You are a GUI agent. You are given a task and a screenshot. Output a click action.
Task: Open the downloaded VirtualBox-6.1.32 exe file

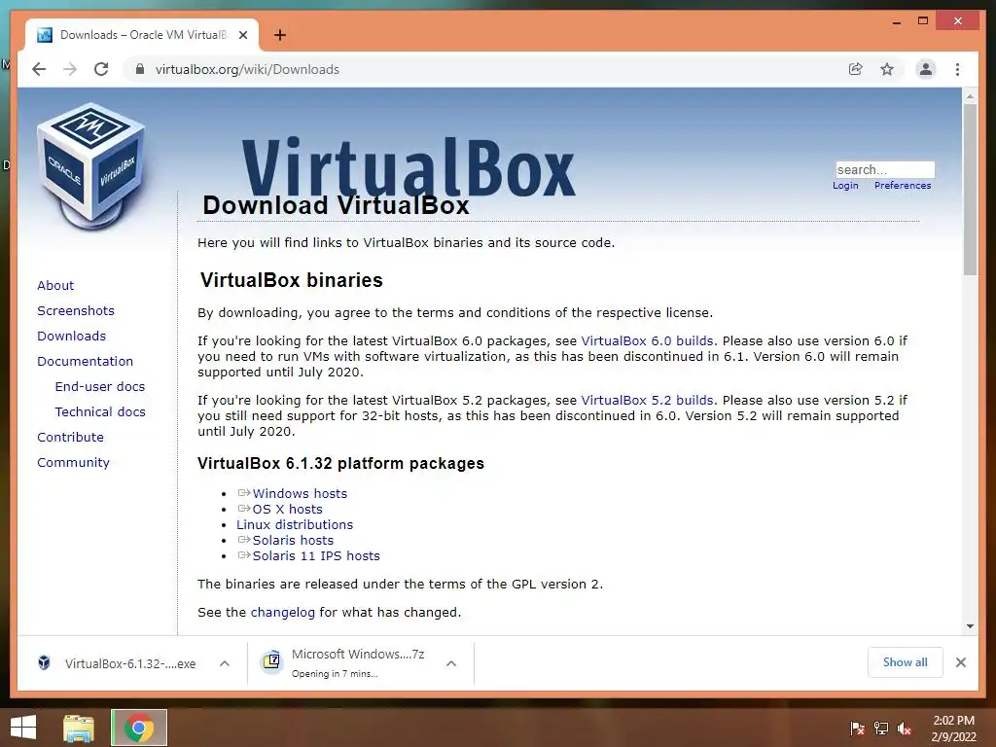130,663
